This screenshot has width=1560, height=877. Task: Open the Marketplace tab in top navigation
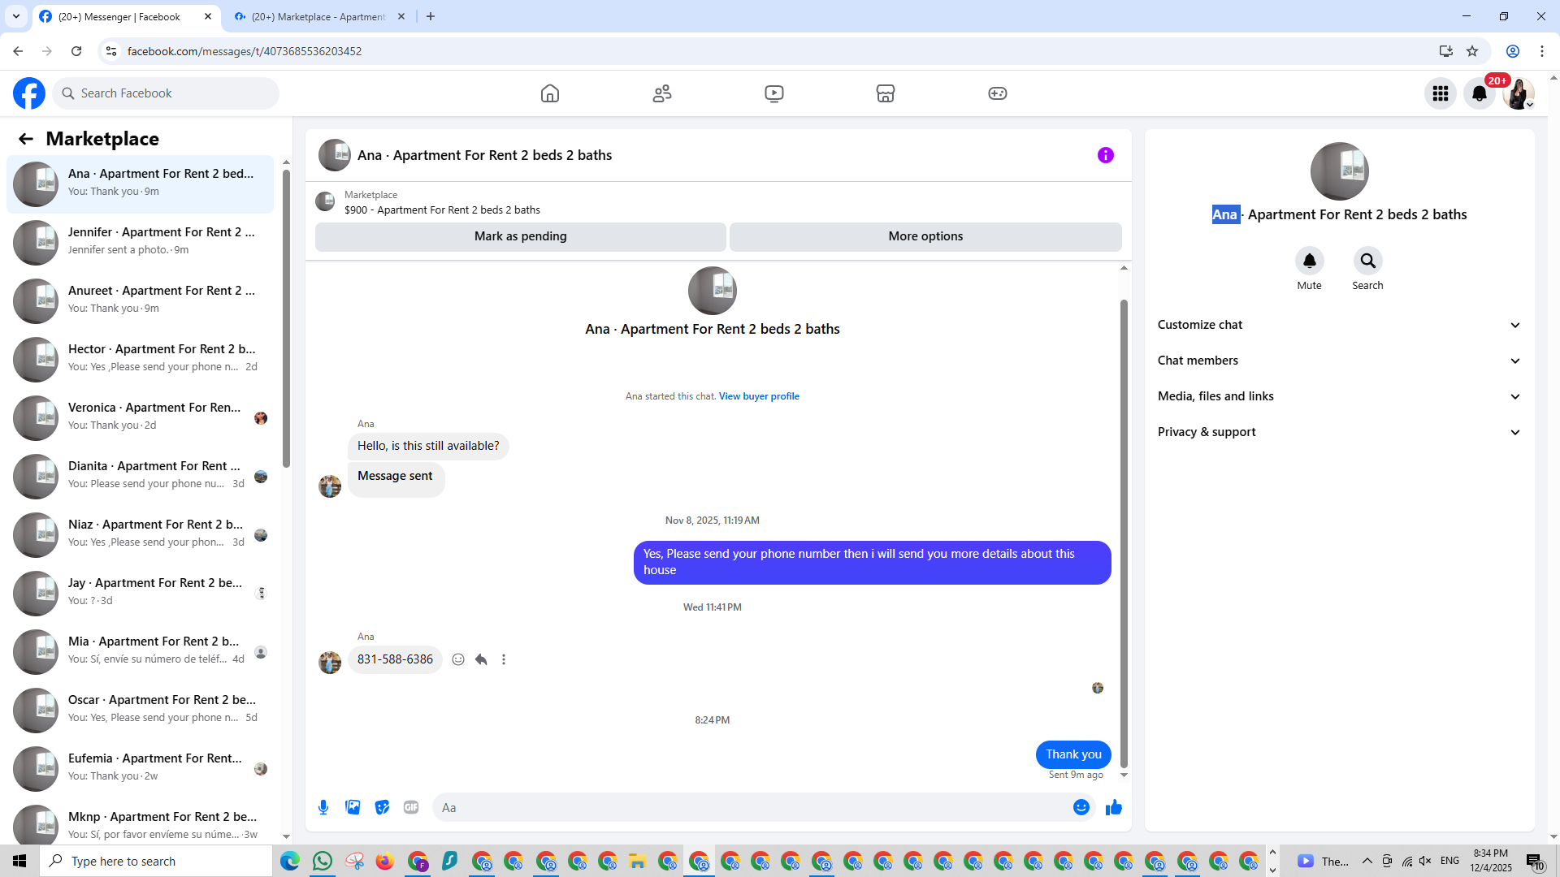click(x=885, y=93)
